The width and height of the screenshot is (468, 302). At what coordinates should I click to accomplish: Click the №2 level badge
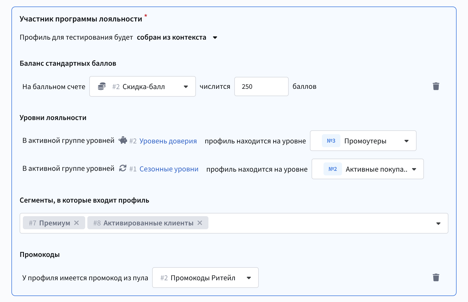[332, 169]
